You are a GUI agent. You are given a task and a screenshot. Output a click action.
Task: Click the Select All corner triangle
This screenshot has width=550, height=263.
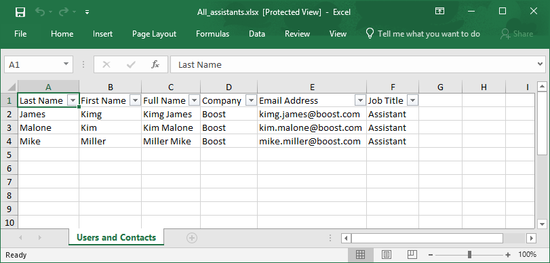[12, 87]
